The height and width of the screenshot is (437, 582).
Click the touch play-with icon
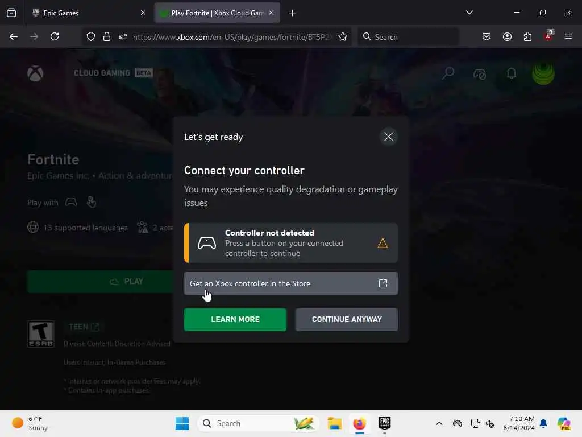pyautogui.click(x=92, y=202)
